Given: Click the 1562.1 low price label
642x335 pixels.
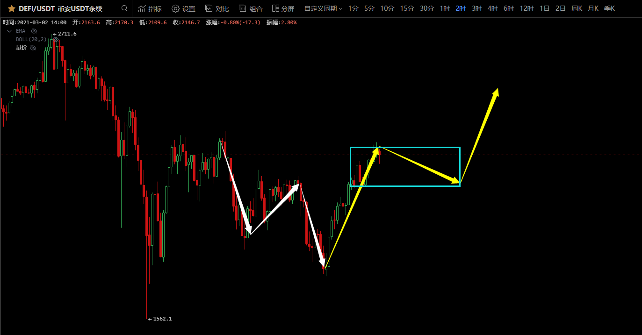Looking at the screenshot, I should click(x=162, y=319).
